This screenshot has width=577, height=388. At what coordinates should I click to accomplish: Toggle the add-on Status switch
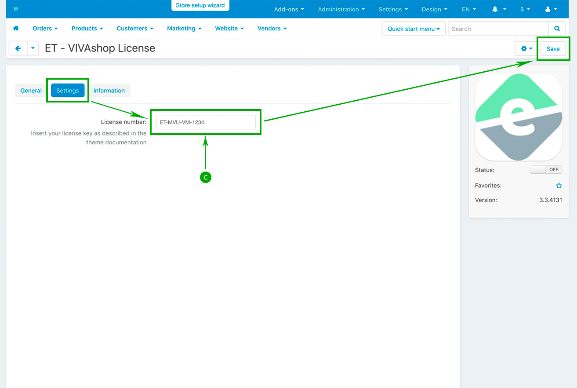click(x=546, y=170)
